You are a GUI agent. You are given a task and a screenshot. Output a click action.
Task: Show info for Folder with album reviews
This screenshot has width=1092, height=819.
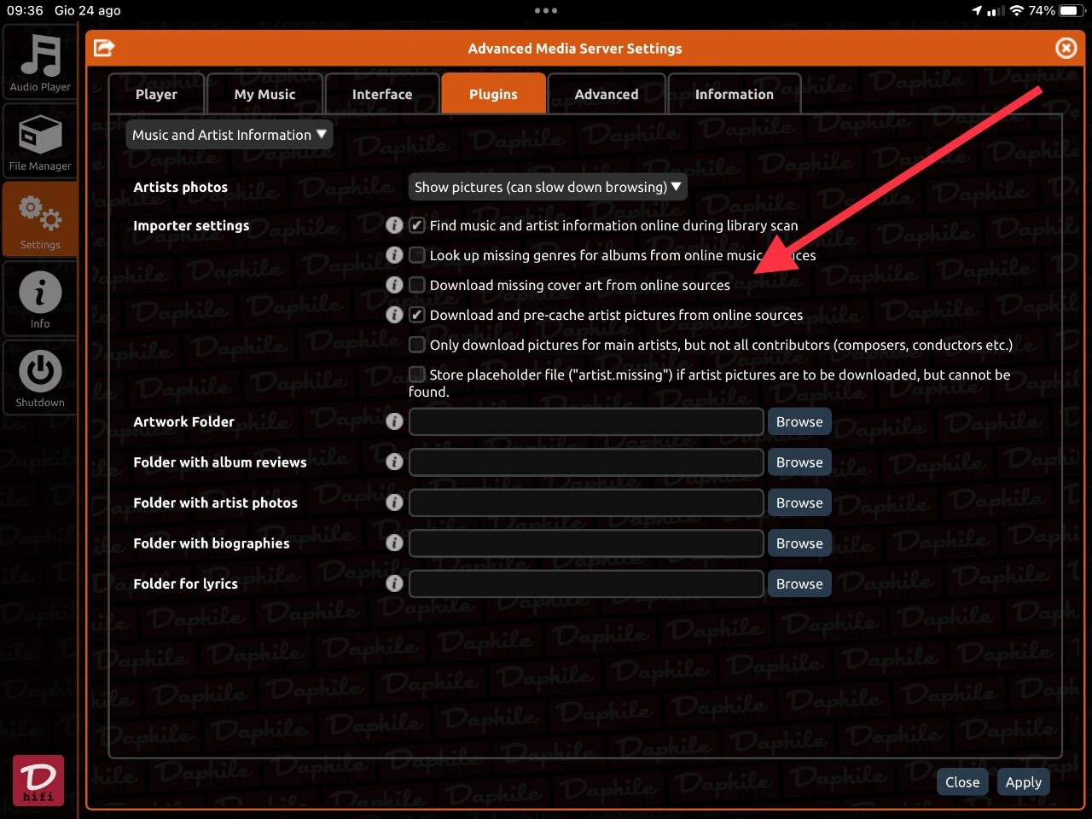(394, 462)
